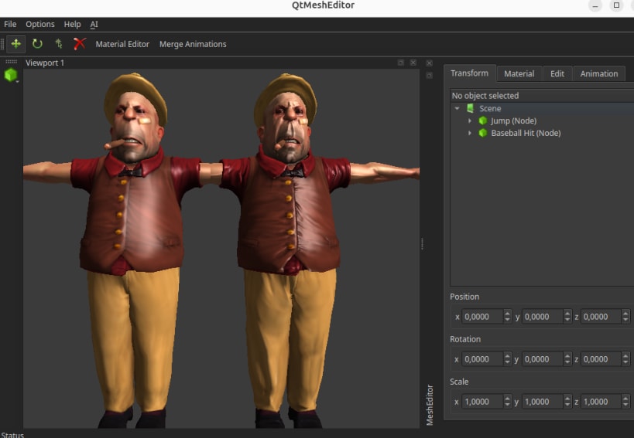Open the AI menu
The image size is (634, 438).
(94, 24)
